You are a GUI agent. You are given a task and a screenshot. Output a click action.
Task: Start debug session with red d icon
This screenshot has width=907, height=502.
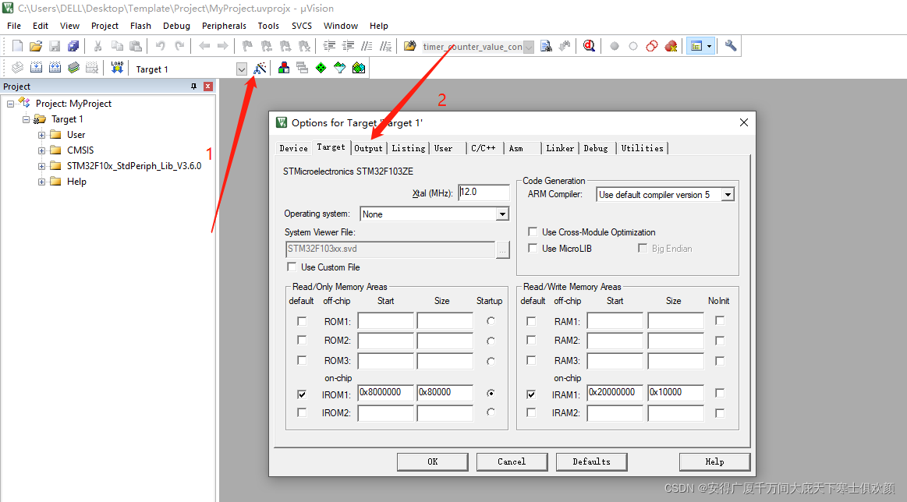pyautogui.click(x=589, y=46)
